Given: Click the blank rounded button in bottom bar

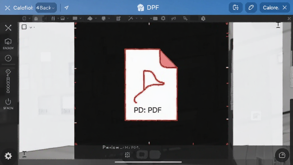Looking at the screenshot, I should 155,155.
